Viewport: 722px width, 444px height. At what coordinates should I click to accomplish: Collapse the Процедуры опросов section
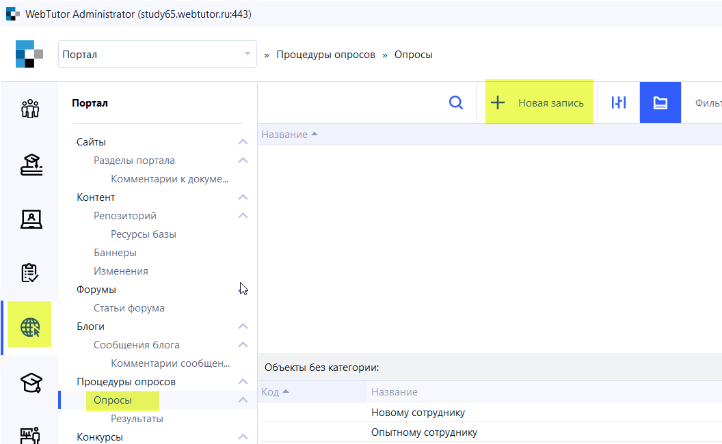(243, 381)
